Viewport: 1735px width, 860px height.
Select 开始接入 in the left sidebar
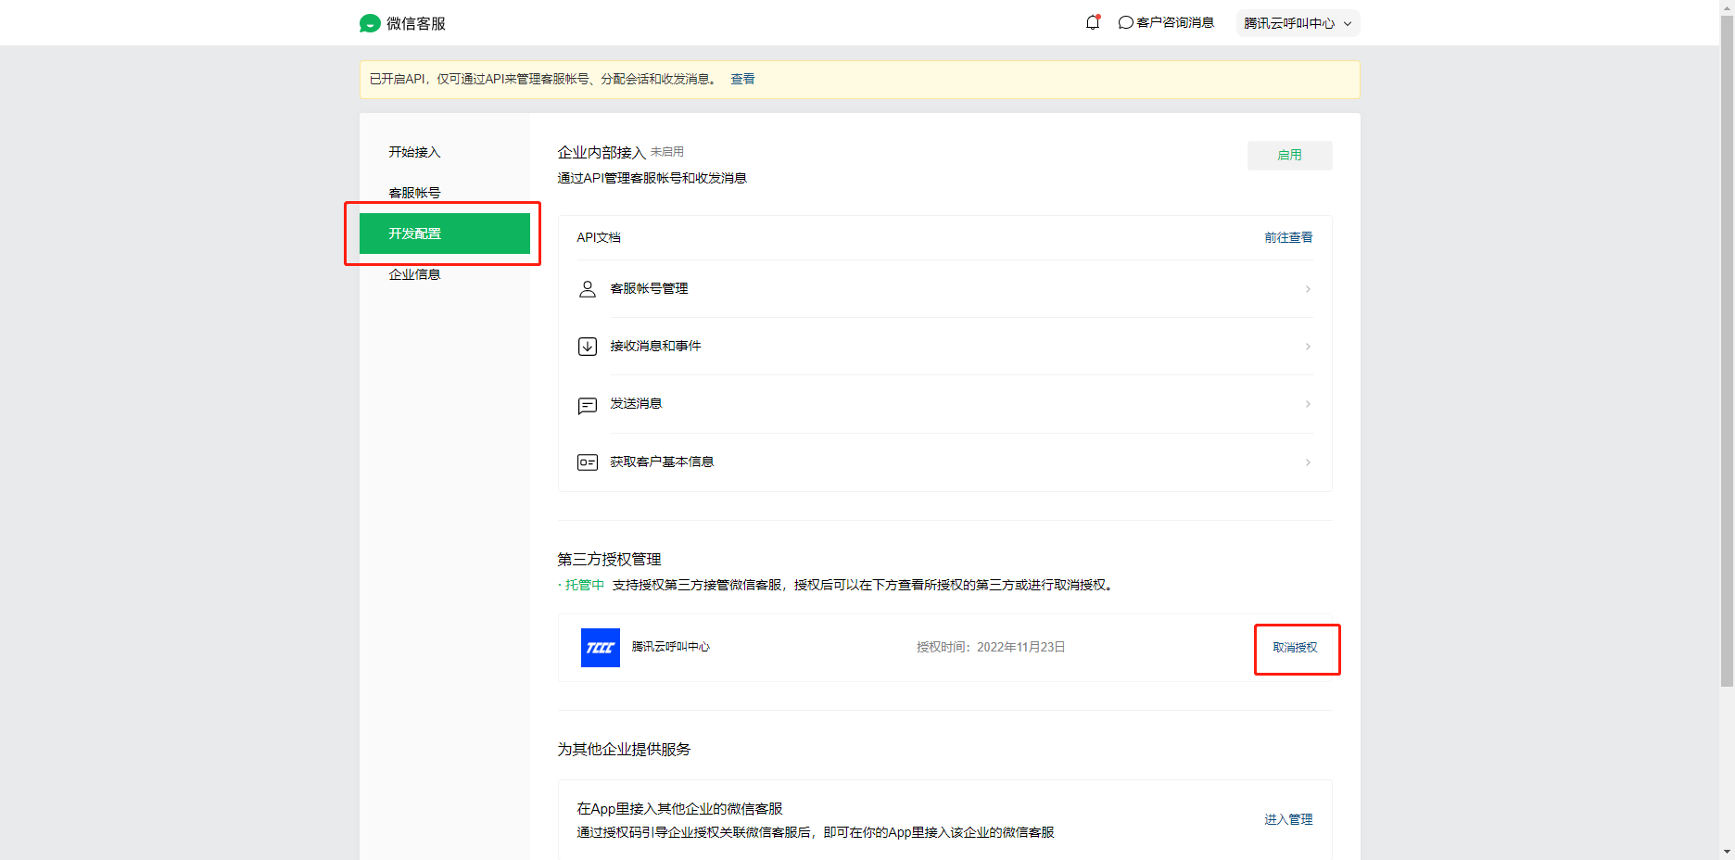[x=414, y=152]
